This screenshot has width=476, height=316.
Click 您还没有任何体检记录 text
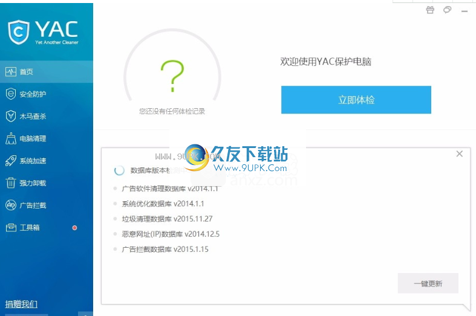point(172,111)
